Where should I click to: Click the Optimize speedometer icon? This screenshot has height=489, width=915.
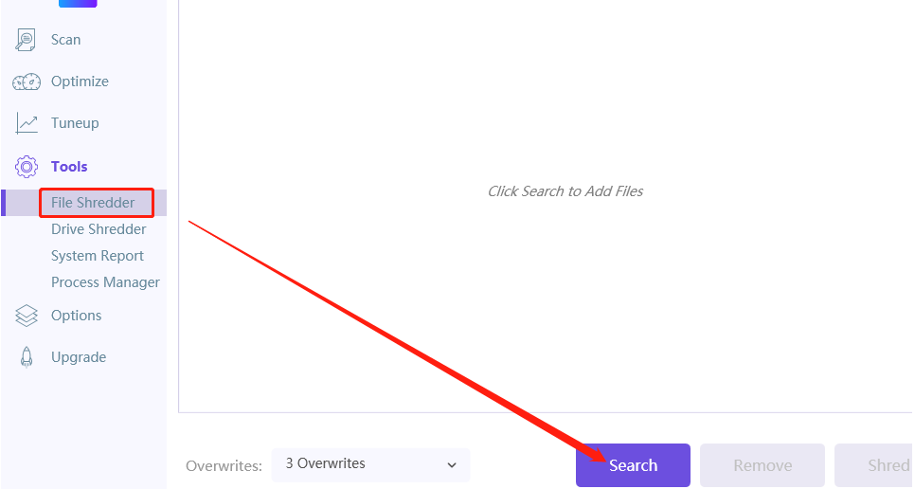pyautogui.click(x=26, y=81)
